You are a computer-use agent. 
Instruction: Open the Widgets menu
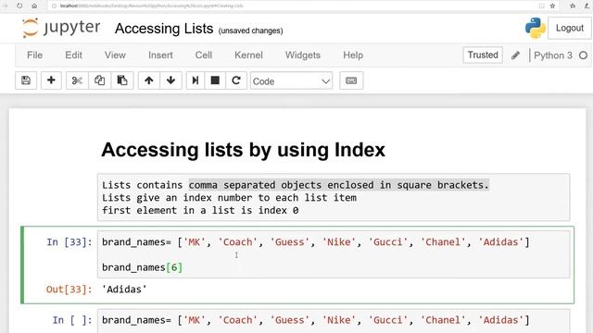[303, 55]
